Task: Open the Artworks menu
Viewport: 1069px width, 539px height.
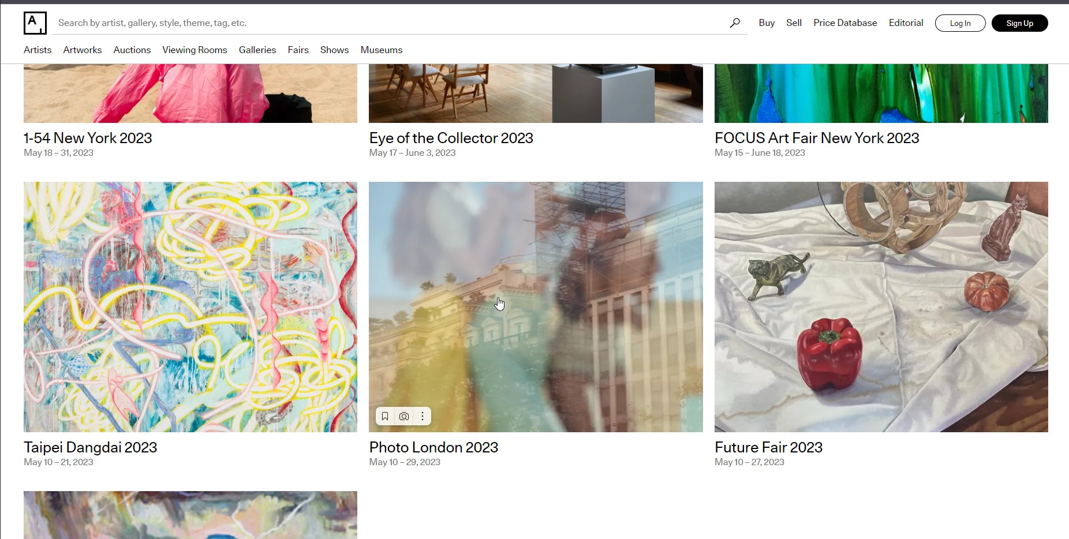Action: [x=83, y=50]
